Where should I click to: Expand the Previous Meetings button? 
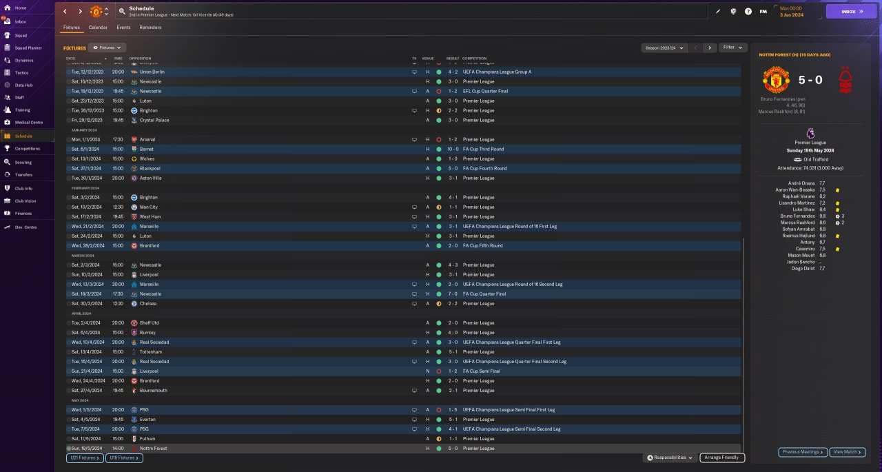(803, 452)
